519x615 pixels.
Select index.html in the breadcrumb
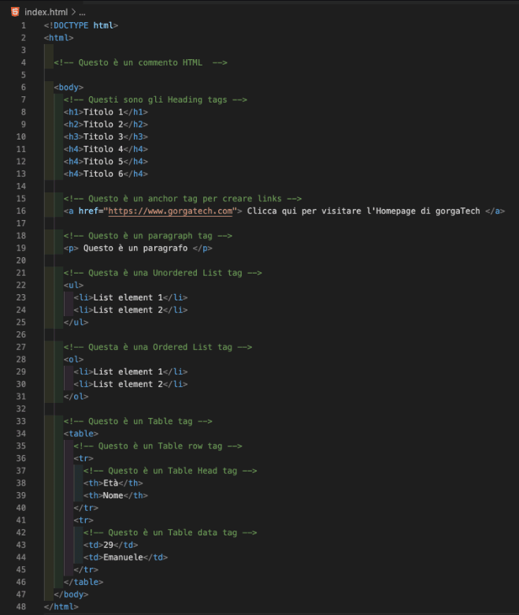click(46, 12)
